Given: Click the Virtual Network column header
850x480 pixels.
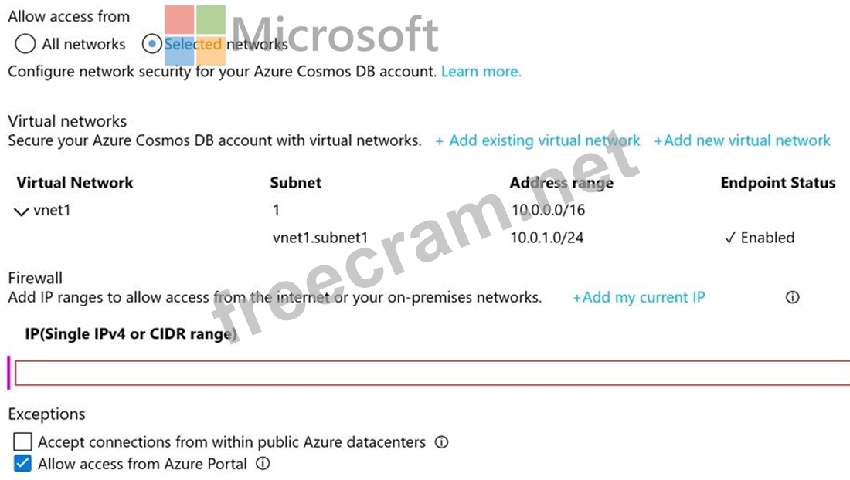Looking at the screenshot, I should (x=75, y=183).
